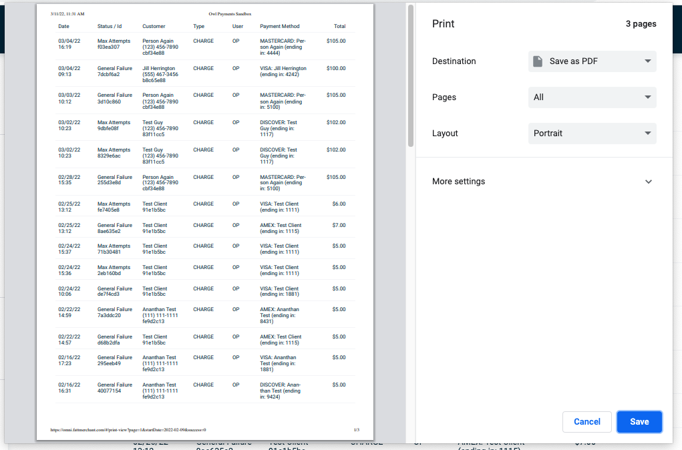This screenshot has height=450, width=682.
Task: Click the 'Owl Payments Sandbox' preview header
Action: 230,14
